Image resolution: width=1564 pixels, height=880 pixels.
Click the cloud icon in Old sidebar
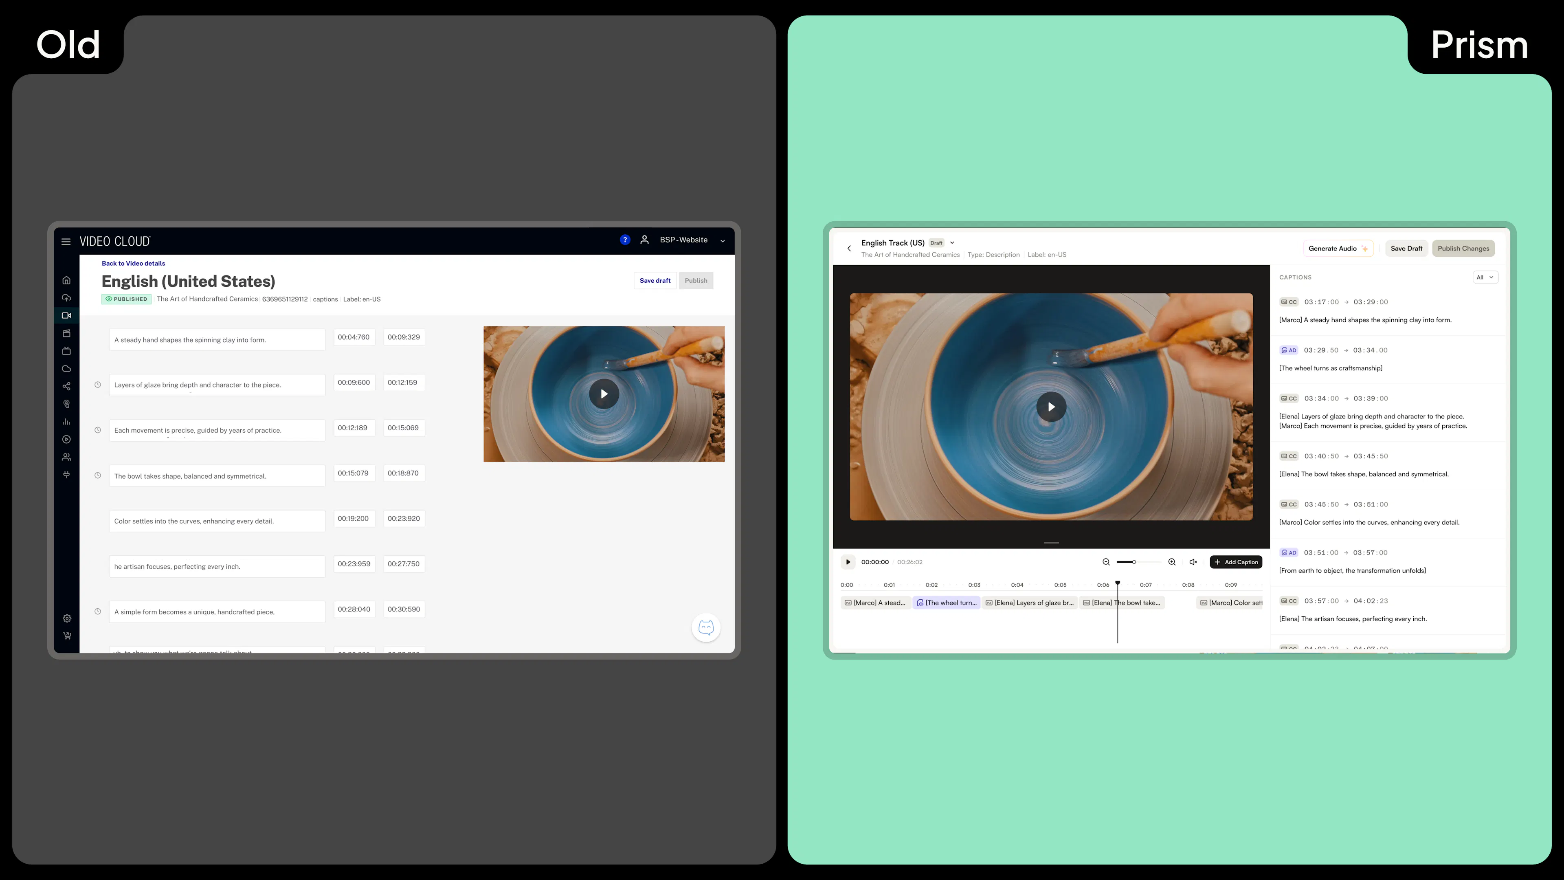[67, 369]
